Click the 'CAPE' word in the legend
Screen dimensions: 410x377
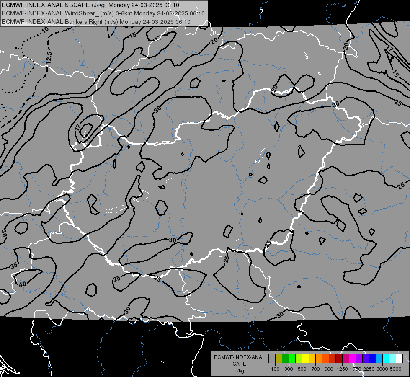pyautogui.click(x=239, y=364)
